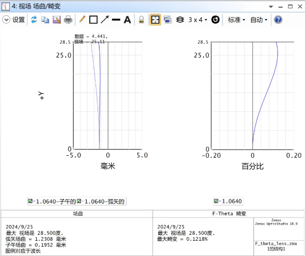The image size is (305, 256).
Task: Select the rectangle drawing tool
Action: tap(93, 20)
